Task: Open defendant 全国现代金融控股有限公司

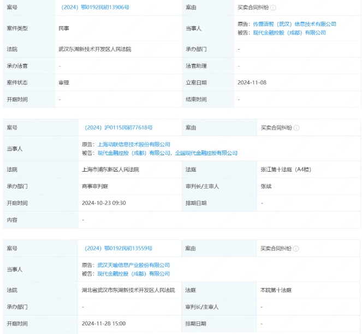Action: (x=206, y=153)
